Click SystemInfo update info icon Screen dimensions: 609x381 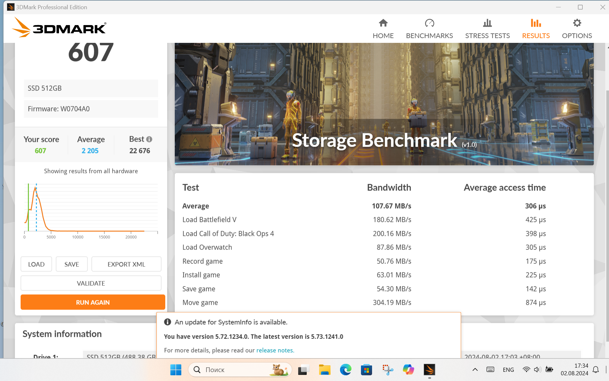coord(167,322)
